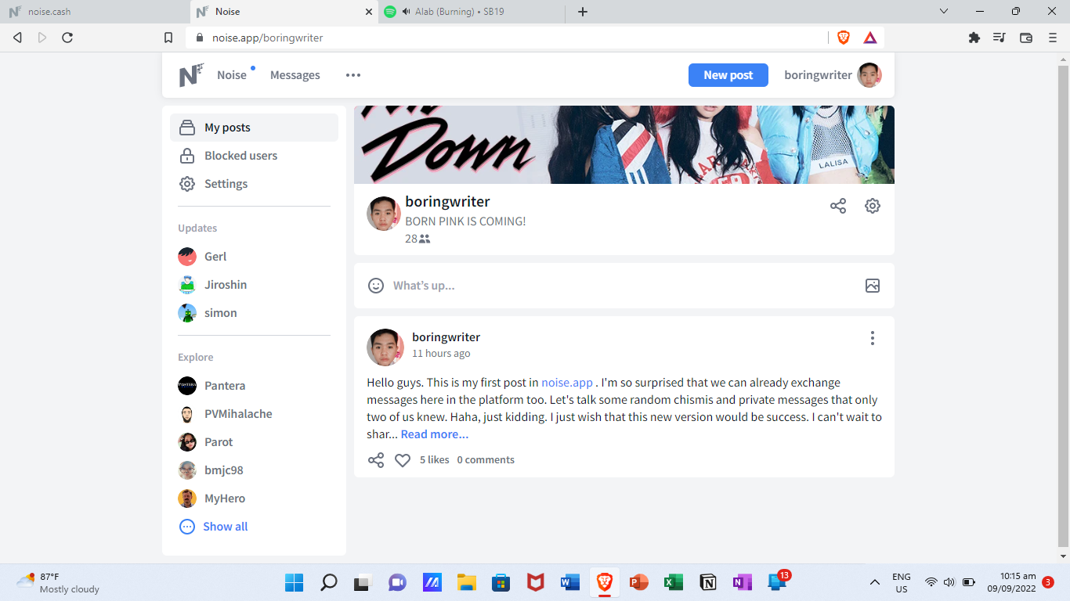Click the post author name boringwriter
This screenshot has width=1070, height=601.
click(x=446, y=337)
